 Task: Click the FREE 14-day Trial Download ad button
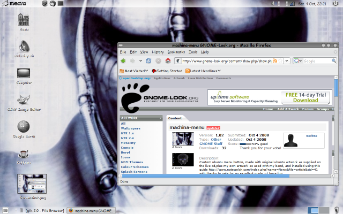tap(305, 97)
